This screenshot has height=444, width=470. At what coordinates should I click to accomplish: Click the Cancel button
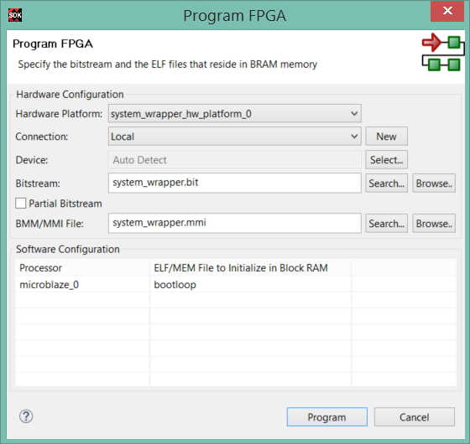click(x=415, y=417)
